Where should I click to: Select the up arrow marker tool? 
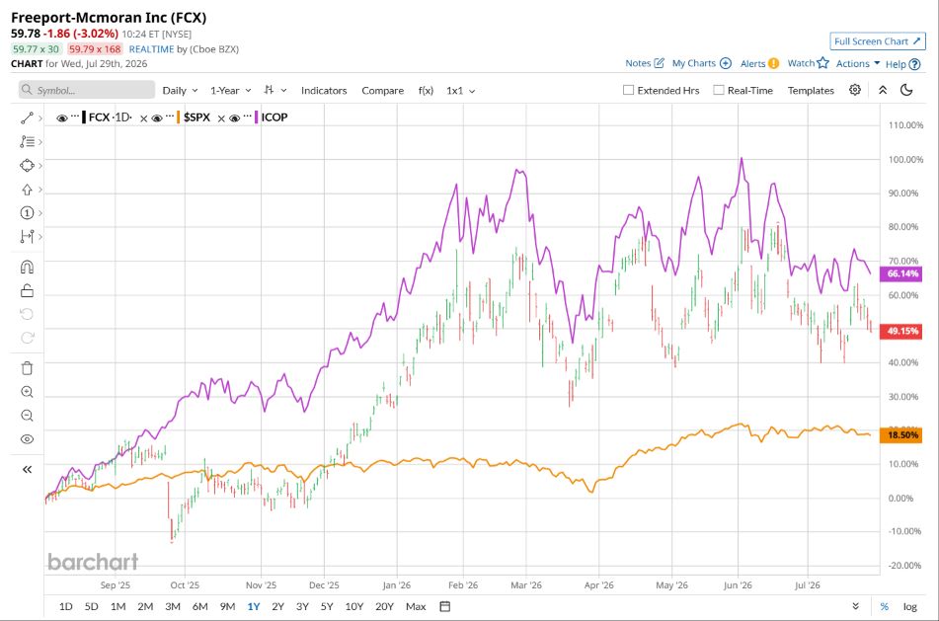pyautogui.click(x=27, y=190)
